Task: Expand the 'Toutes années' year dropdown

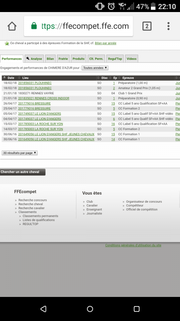Action: pos(95,68)
